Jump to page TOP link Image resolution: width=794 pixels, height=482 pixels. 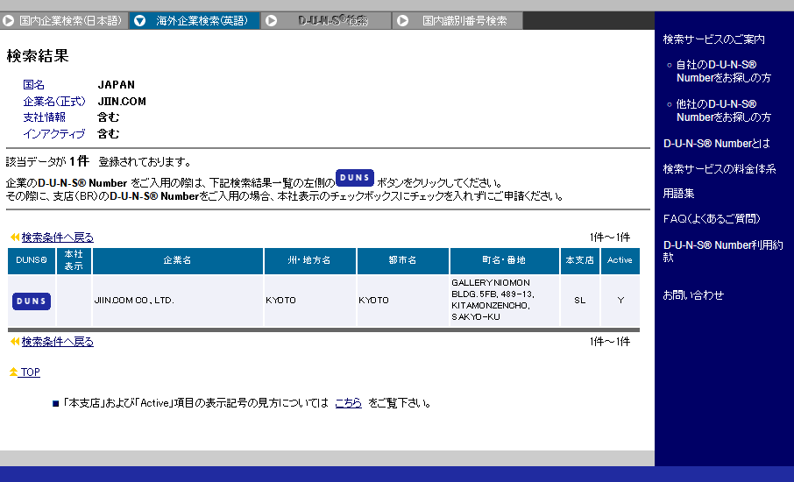click(30, 372)
